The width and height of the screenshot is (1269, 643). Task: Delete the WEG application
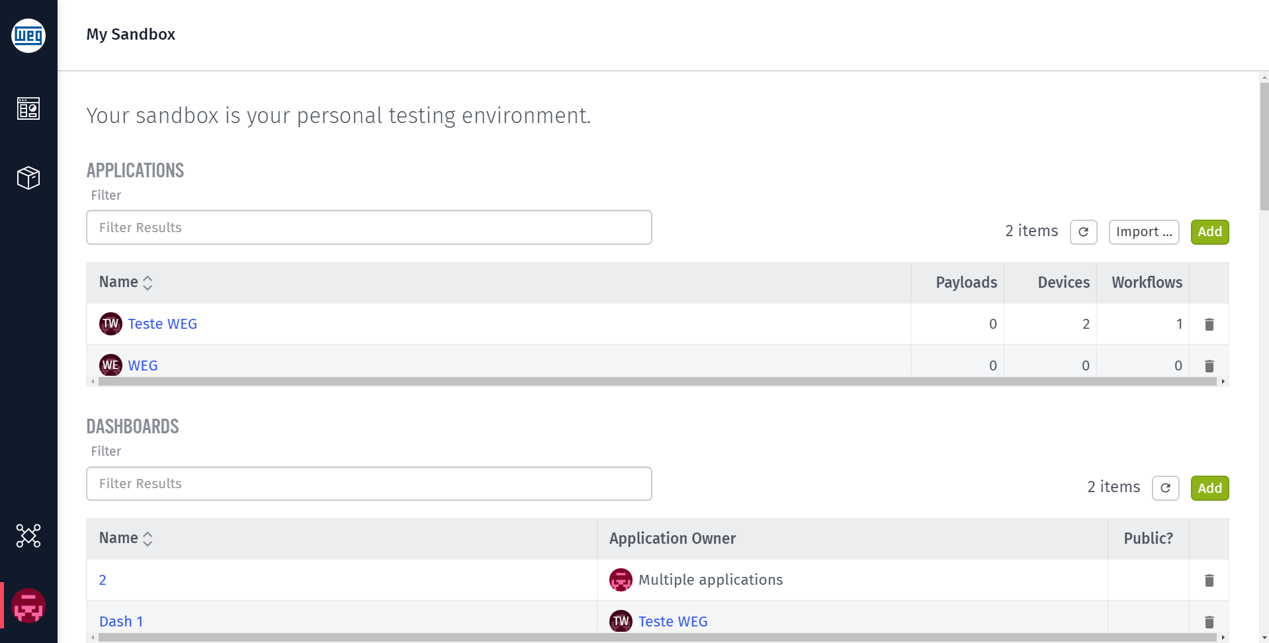coord(1209,366)
